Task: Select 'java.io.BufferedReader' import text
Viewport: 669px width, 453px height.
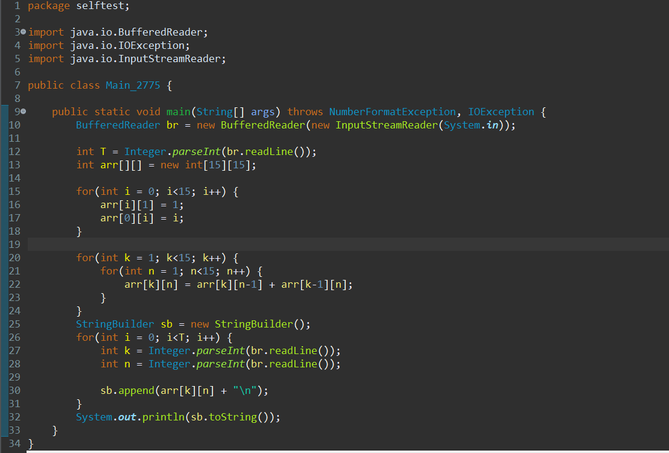Action: pos(136,33)
